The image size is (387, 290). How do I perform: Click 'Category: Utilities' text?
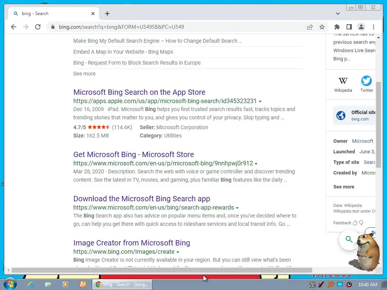click(161, 136)
